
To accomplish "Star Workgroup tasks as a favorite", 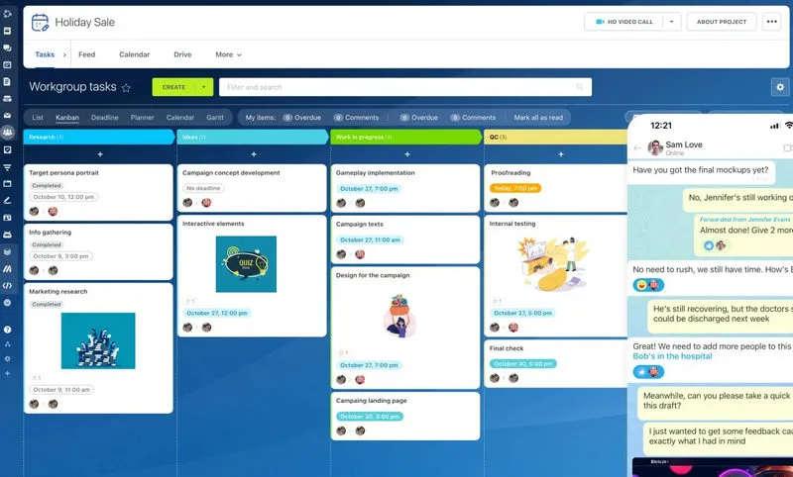I will 127,88.
